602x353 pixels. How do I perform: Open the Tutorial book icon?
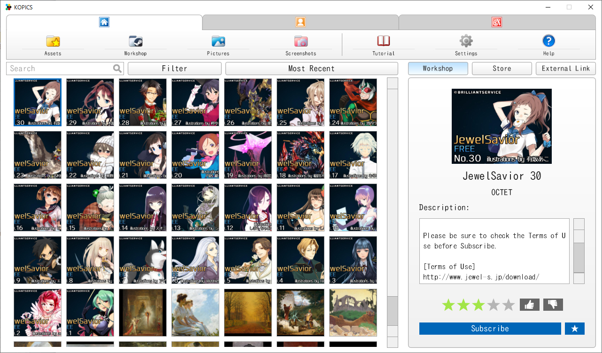[384, 41]
